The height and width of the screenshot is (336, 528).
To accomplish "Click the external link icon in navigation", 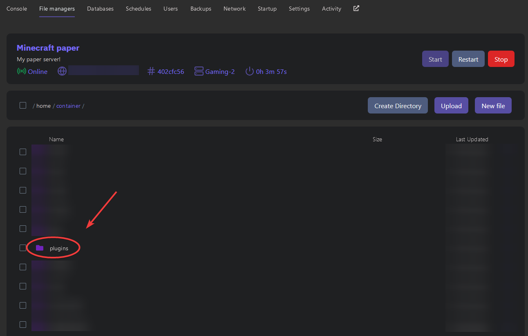I will tap(356, 8).
